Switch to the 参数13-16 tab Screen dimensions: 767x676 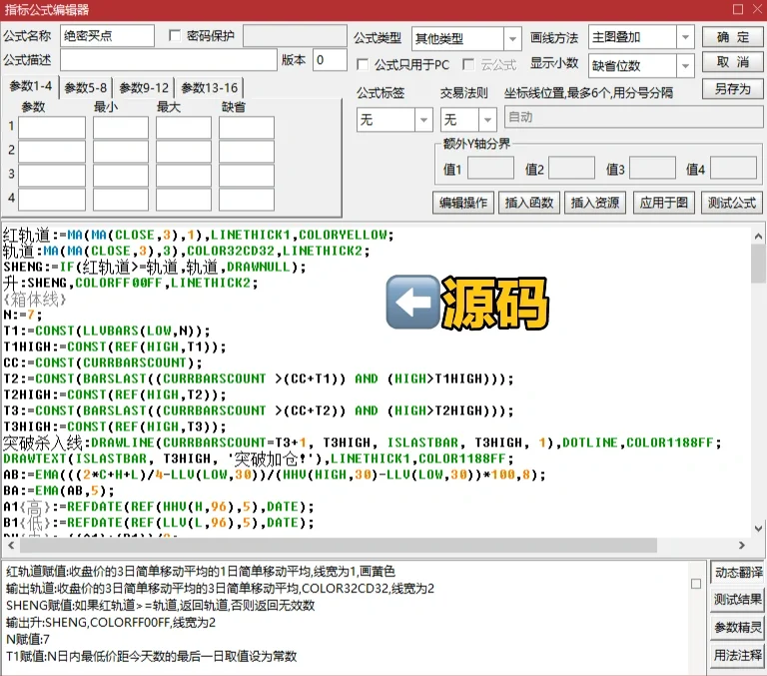coord(210,88)
